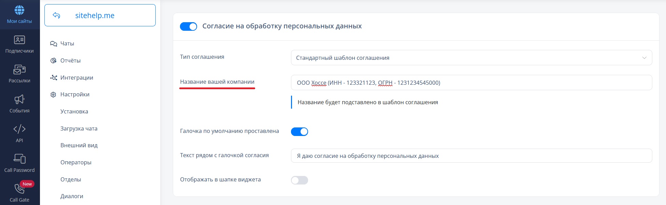The height and width of the screenshot is (205, 666).
Task: Open the API code brackets icon
Action: point(19,129)
